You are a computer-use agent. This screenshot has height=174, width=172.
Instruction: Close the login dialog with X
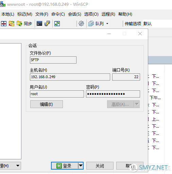pos(140,34)
